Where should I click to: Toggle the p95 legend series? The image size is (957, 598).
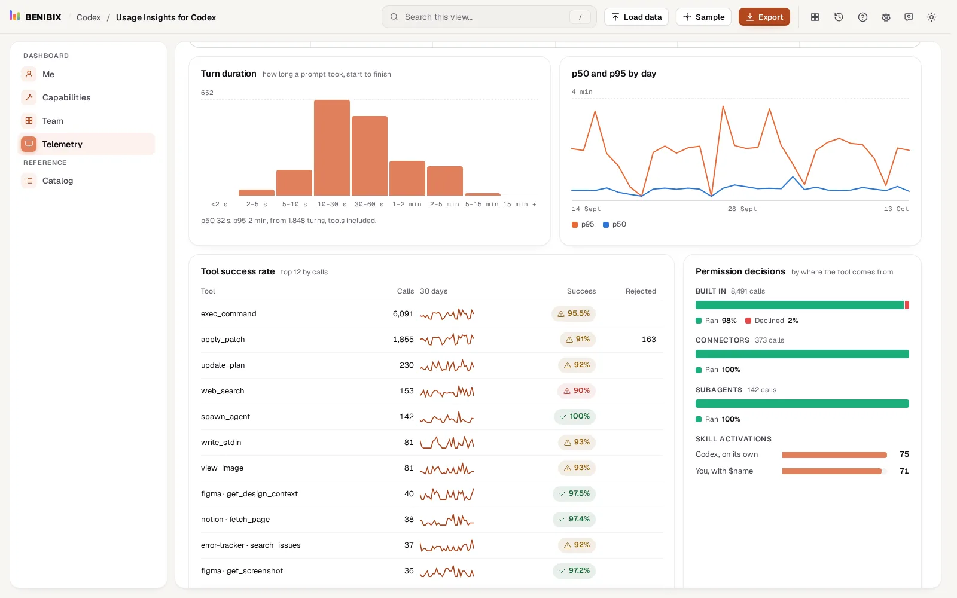tap(583, 225)
